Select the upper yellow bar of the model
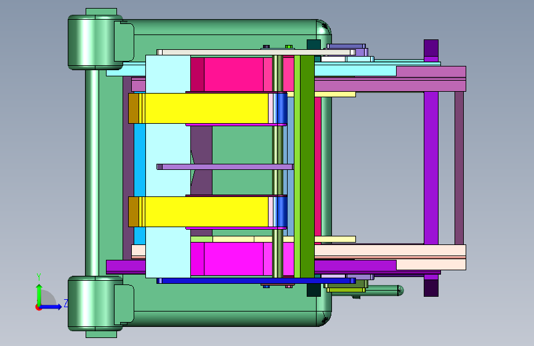 pos(207,108)
